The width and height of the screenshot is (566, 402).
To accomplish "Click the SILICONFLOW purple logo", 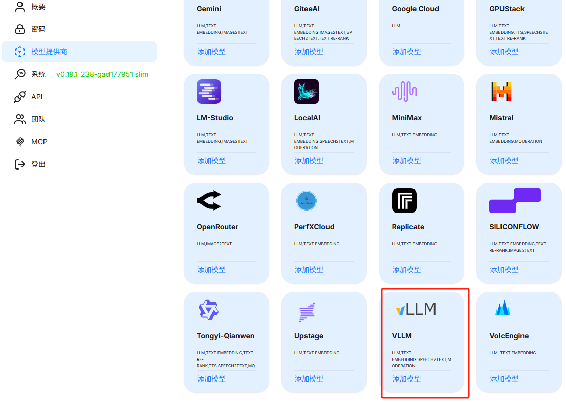I will click(x=515, y=201).
